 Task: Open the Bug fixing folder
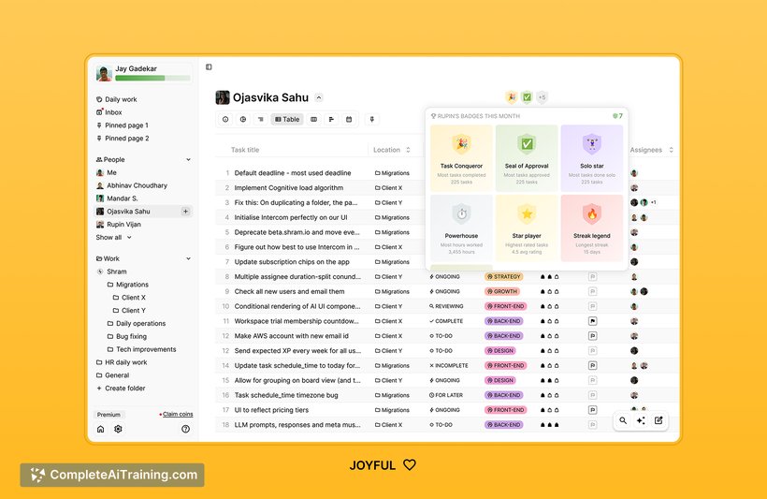[x=126, y=336]
